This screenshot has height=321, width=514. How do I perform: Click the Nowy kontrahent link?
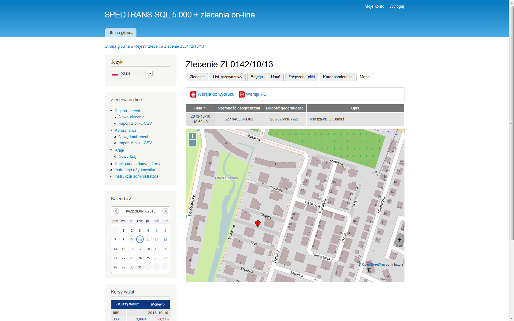(133, 137)
